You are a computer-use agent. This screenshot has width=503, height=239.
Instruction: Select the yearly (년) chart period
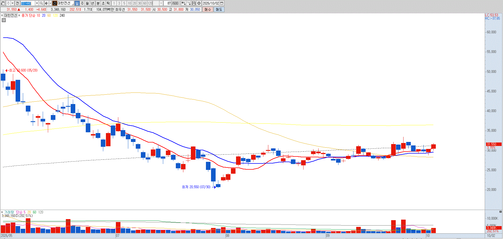click(92, 3)
